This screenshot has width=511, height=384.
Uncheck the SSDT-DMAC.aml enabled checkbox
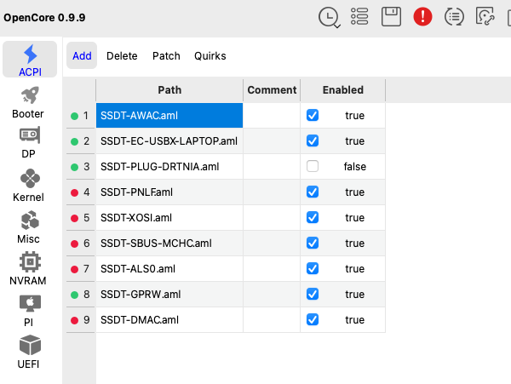[313, 319]
